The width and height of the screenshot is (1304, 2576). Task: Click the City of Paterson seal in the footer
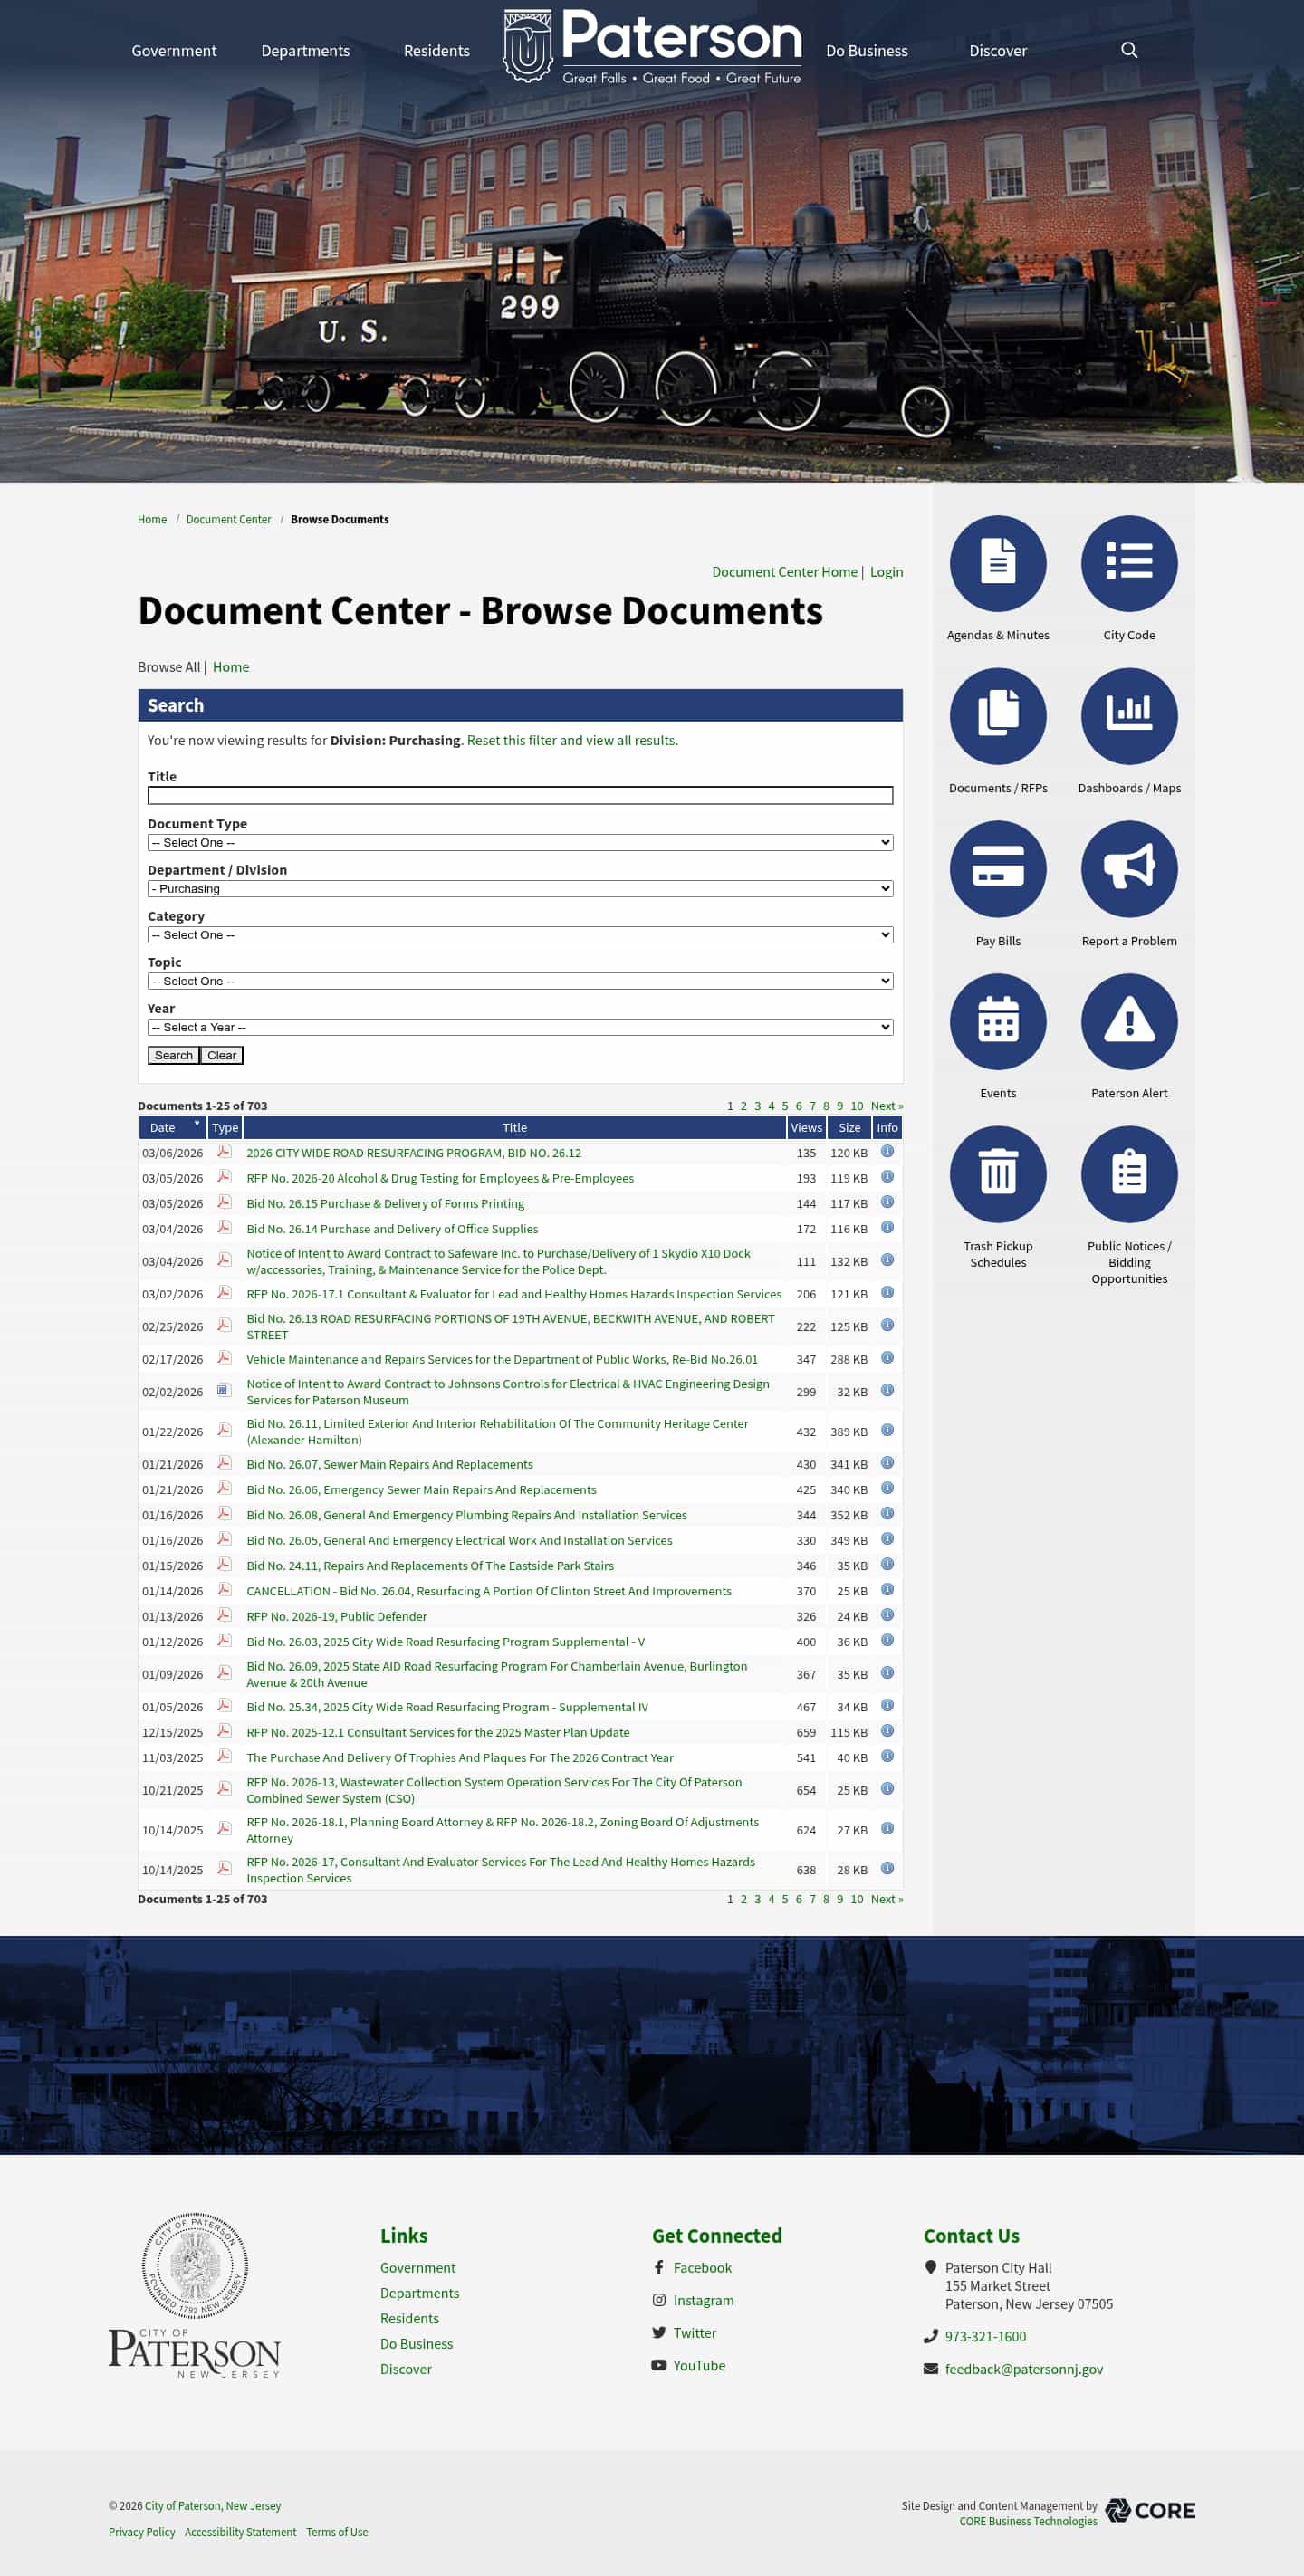pos(194,2266)
